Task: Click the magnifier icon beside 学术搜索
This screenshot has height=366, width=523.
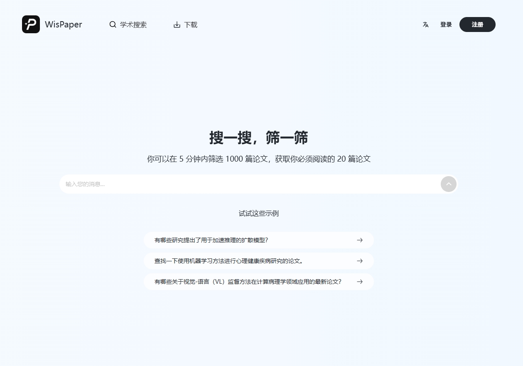Action: click(x=113, y=25)
